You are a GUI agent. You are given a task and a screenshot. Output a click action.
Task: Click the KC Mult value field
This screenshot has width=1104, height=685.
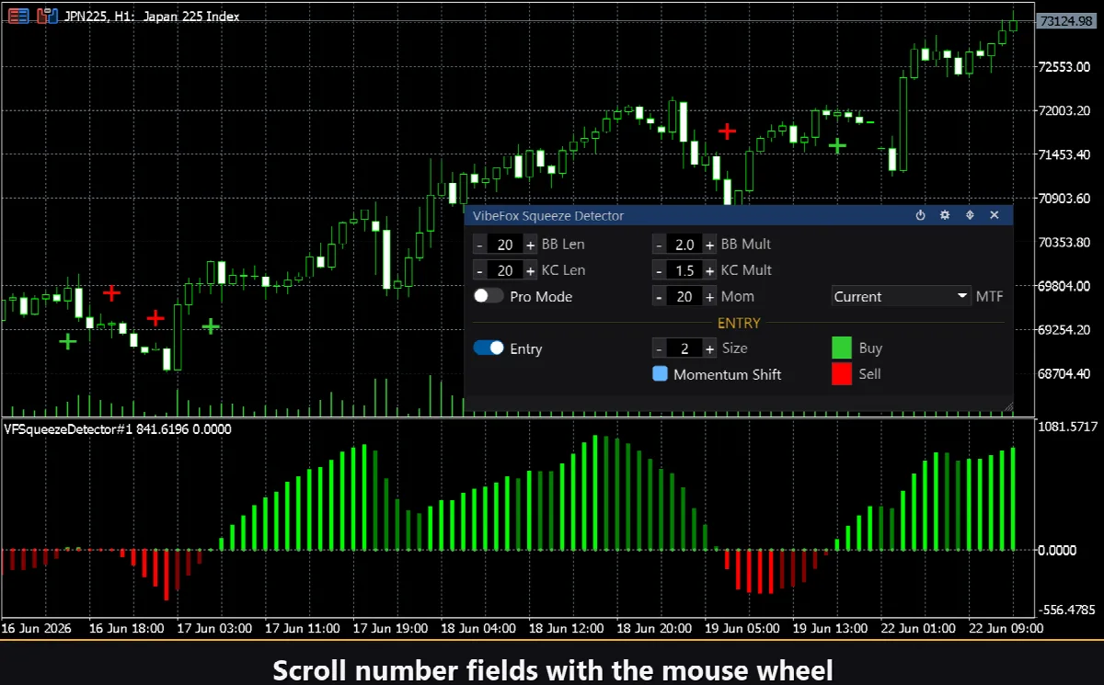(x=684, y=270)
